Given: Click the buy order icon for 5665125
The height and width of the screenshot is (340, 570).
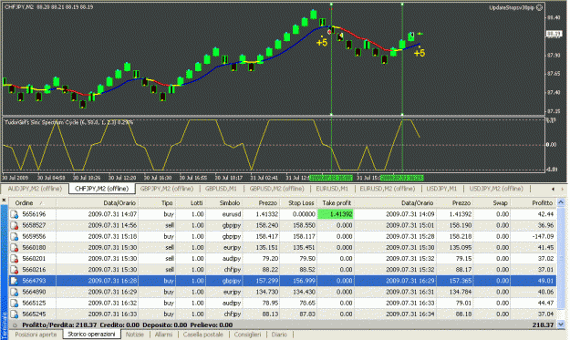Looking at the screenshot, I should [15, 303].
